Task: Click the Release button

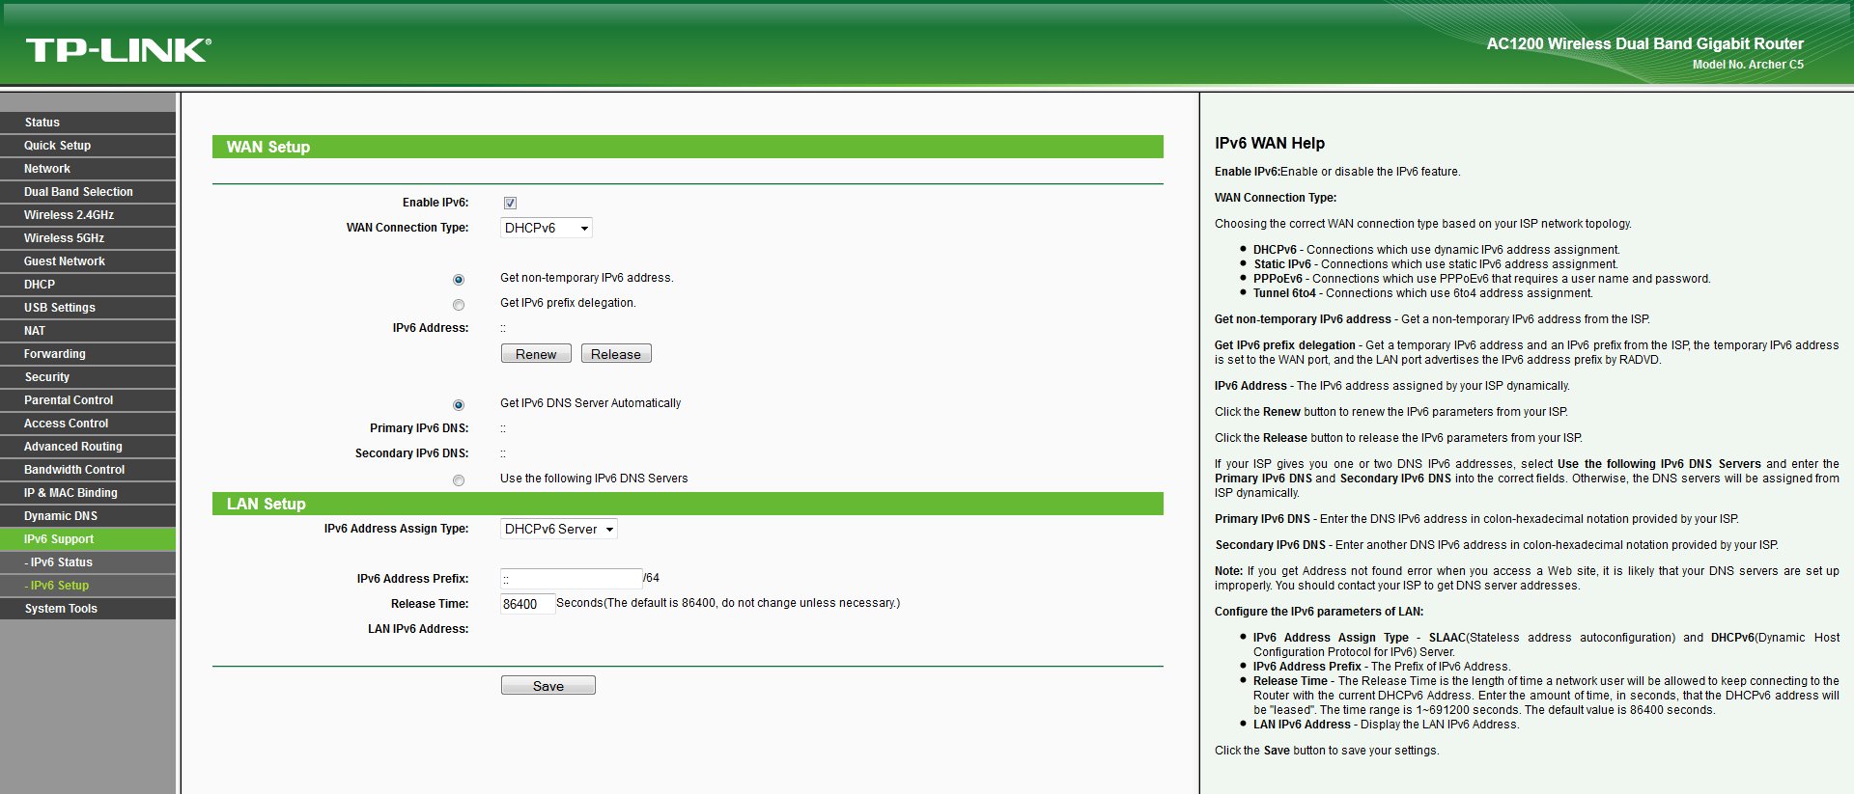Action: click(x=616, y=354)
